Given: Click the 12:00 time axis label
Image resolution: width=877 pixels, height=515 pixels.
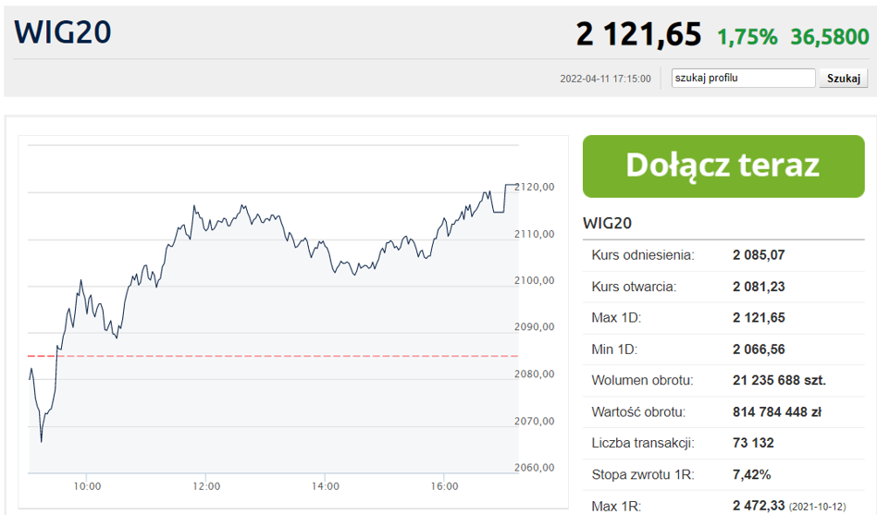Looking at the screenshot, I should 206,486.
